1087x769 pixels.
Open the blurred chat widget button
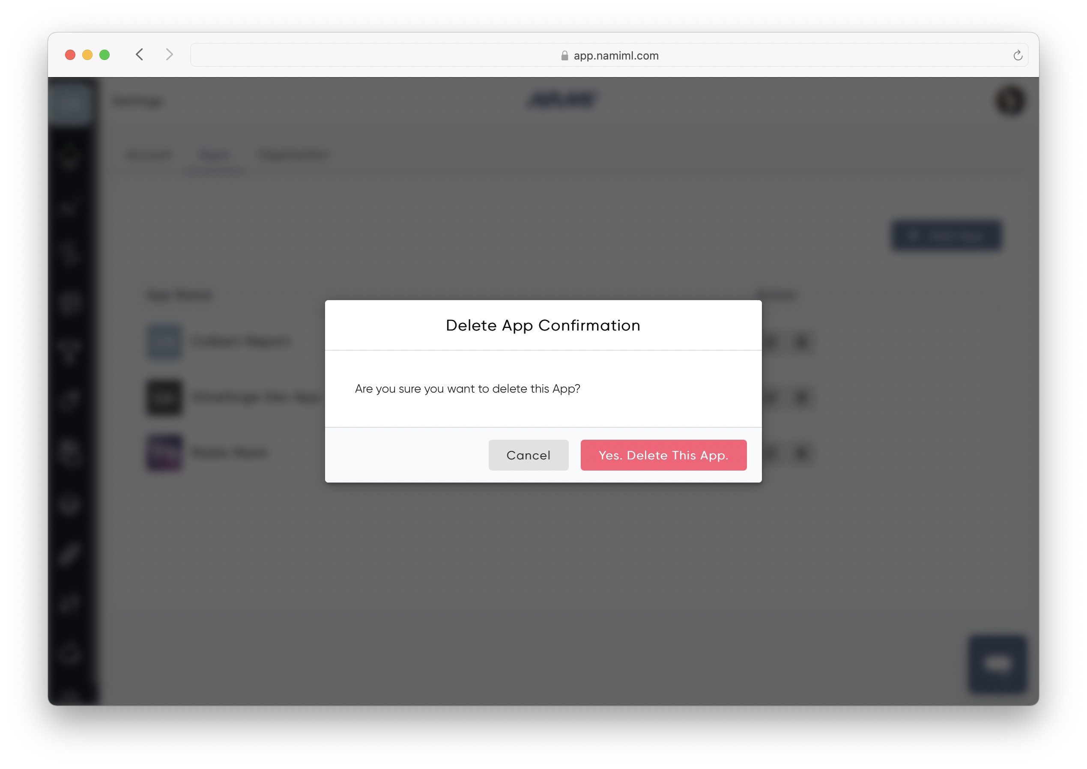[997, 664]
